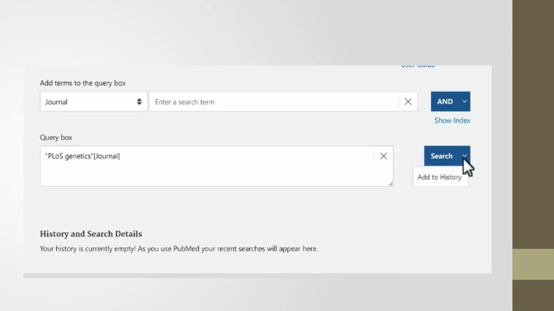Expand the chevron beside the AND button
554x311 pixels.
(464, 102)
